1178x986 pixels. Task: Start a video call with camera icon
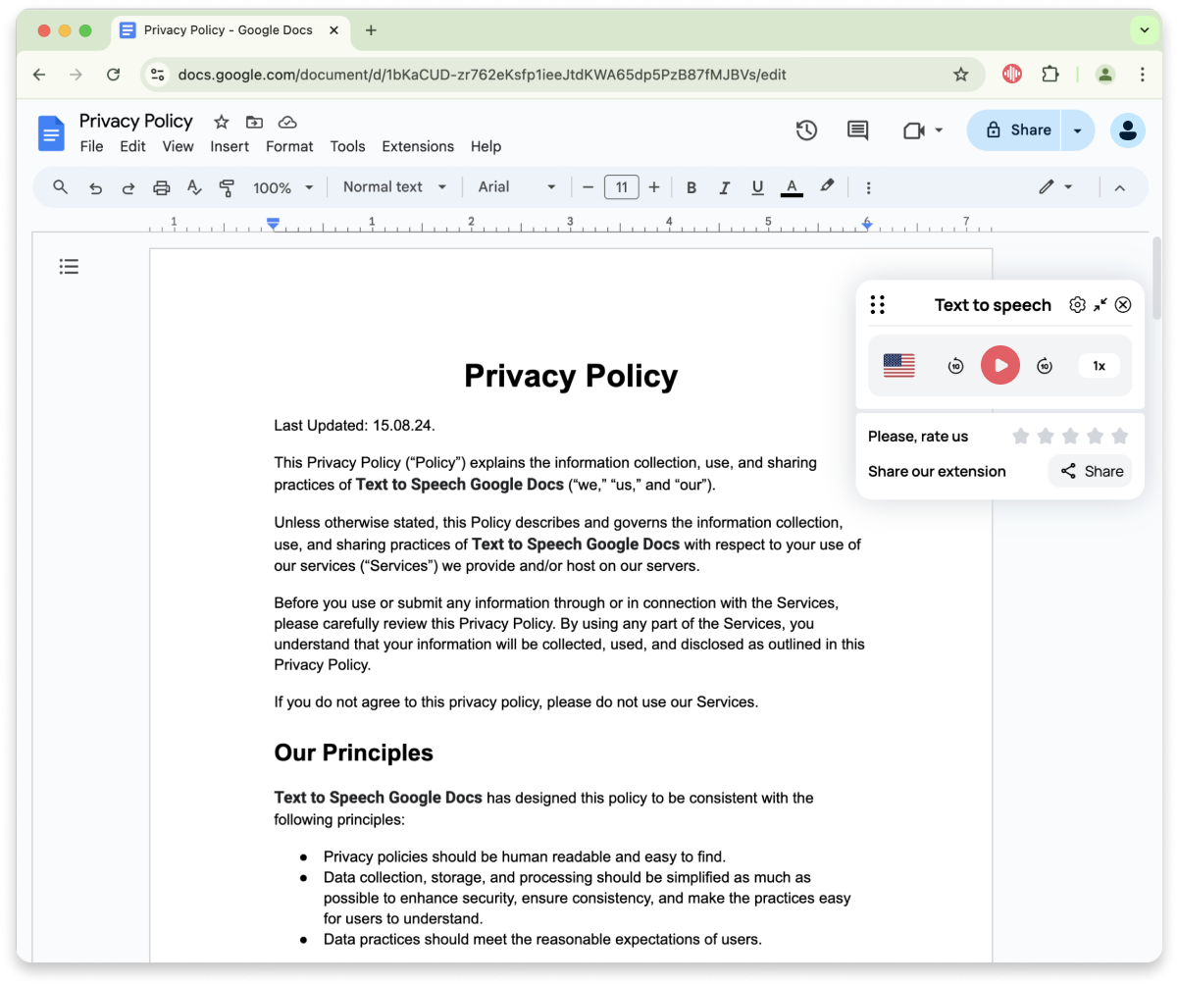coord(913,130)
